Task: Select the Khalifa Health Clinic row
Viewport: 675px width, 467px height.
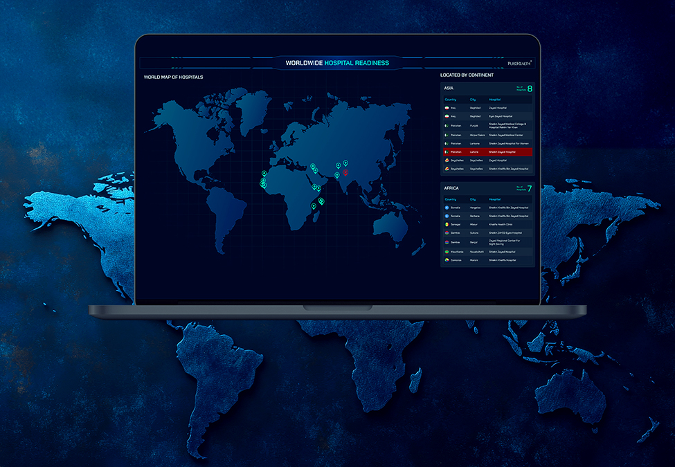Action: click(x=487, y=225)
